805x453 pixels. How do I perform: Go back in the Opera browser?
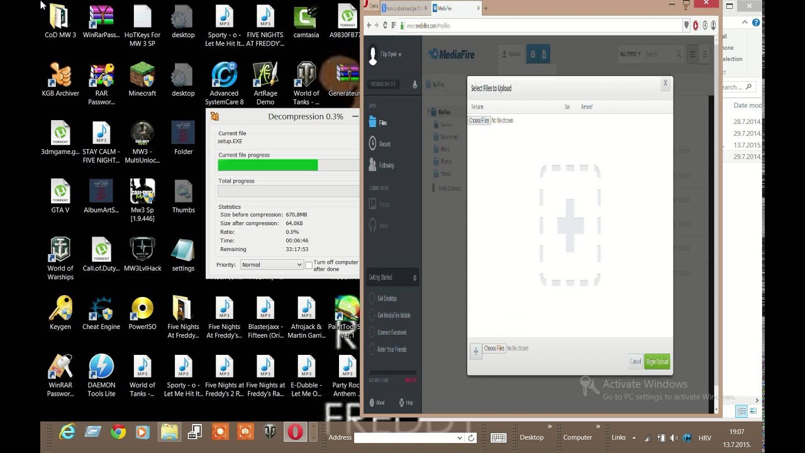pos(369,25)
